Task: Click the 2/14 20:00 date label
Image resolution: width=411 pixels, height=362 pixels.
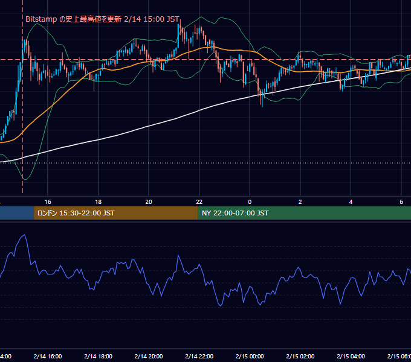Action: pos(149,356)
